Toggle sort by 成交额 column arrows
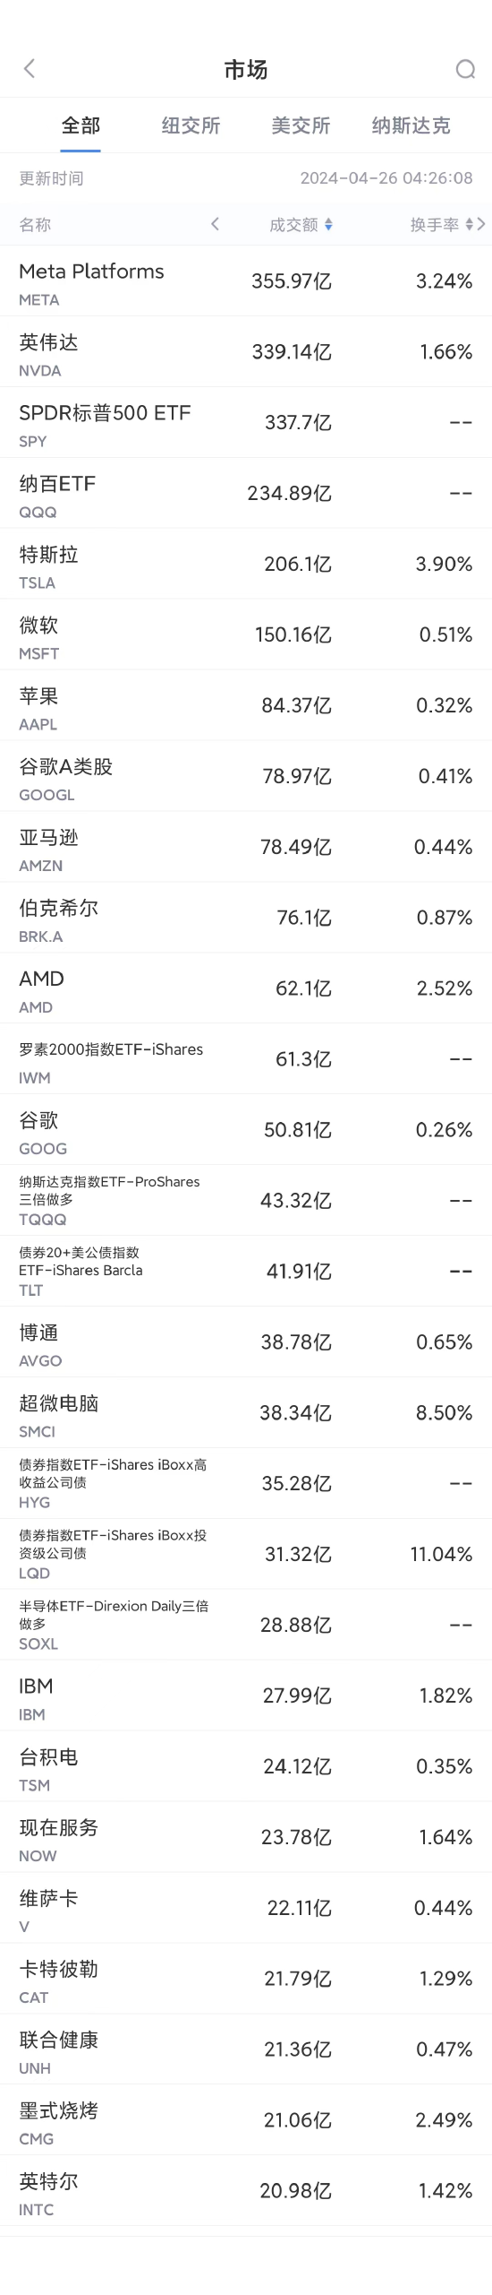 pyautogui.click(x=328, y=225)
